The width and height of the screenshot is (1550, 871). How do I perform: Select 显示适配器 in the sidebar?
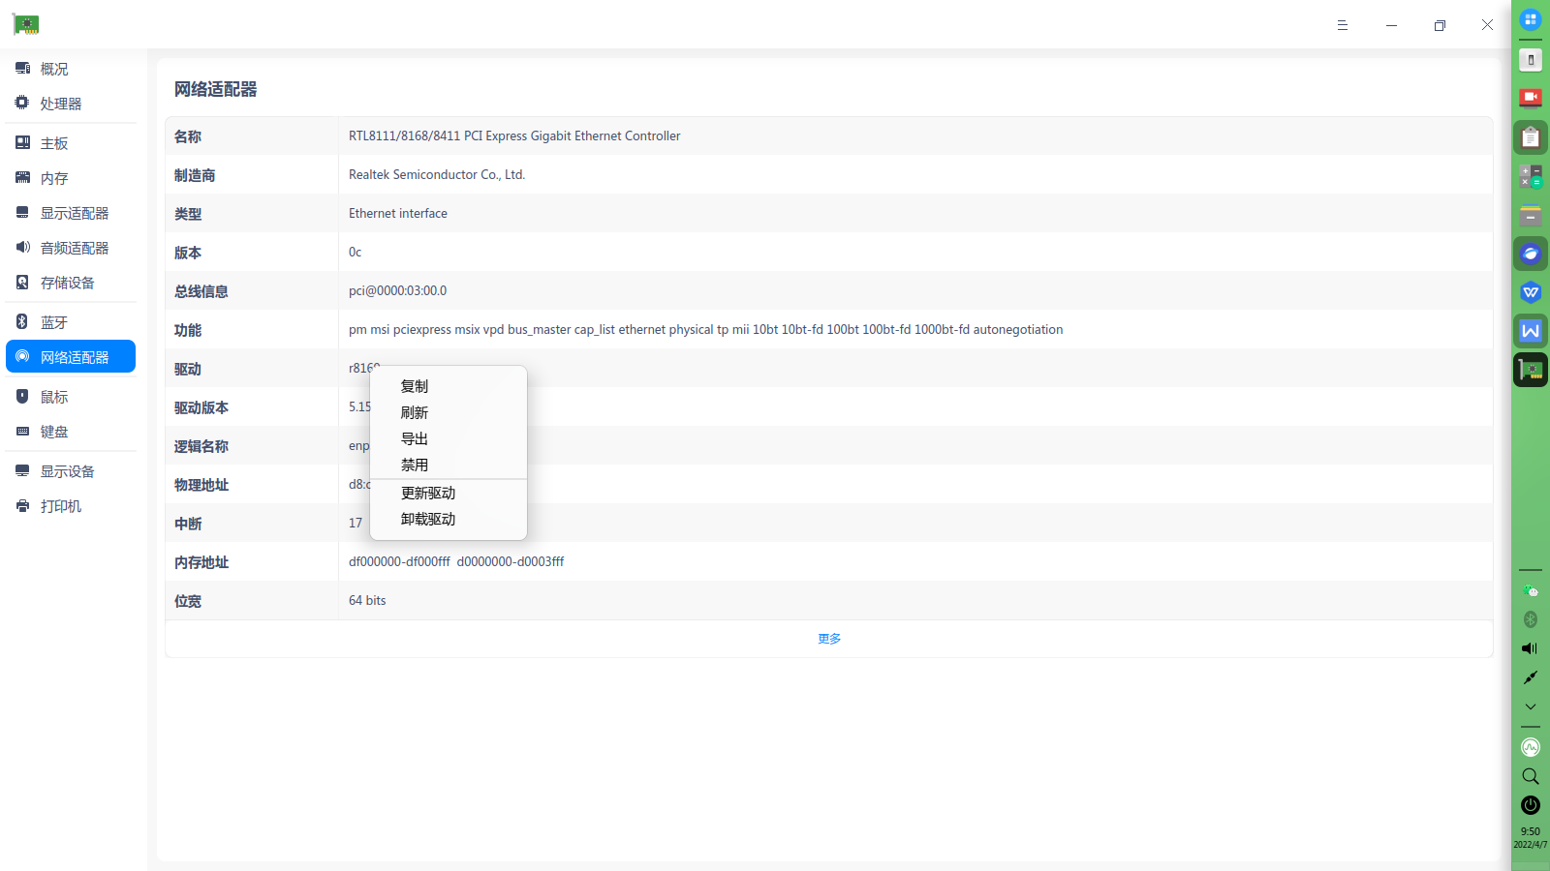tap(71, 213)
